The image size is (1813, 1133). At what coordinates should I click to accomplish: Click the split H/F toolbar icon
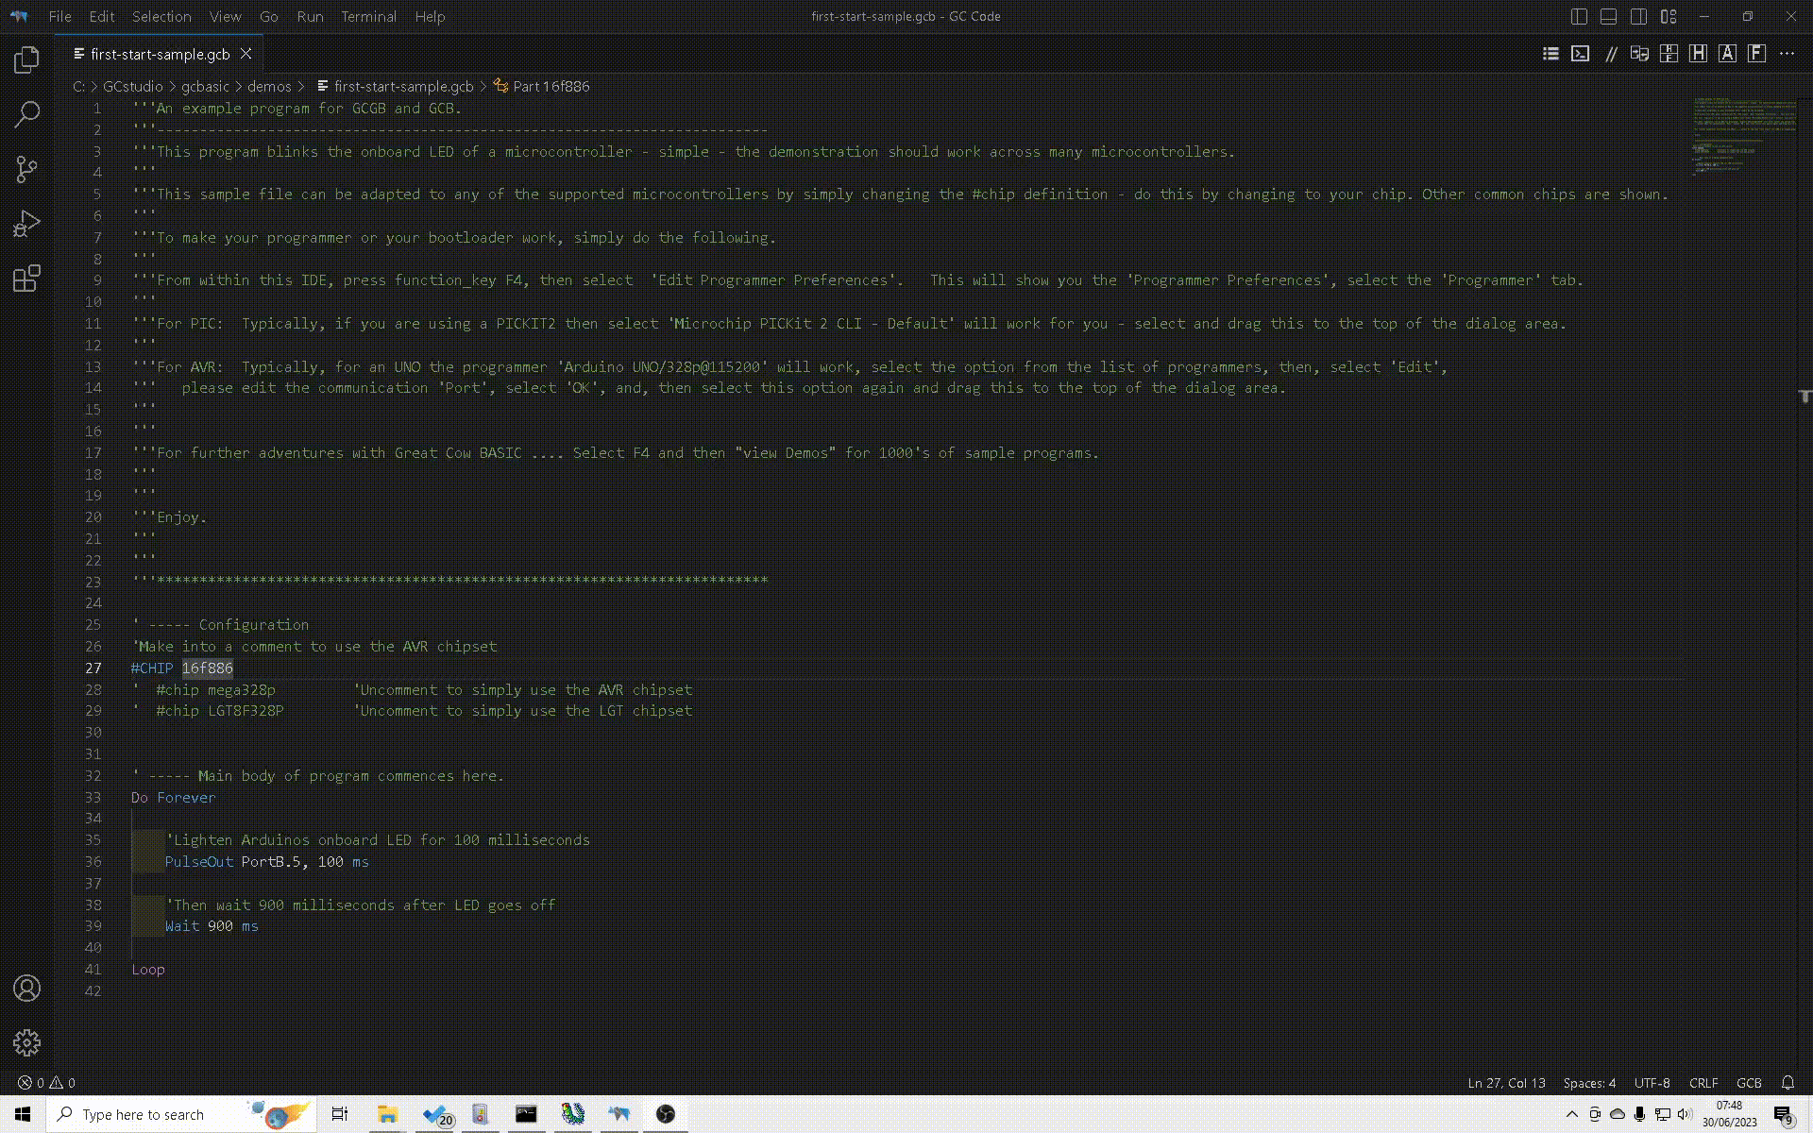(1669, 54)
